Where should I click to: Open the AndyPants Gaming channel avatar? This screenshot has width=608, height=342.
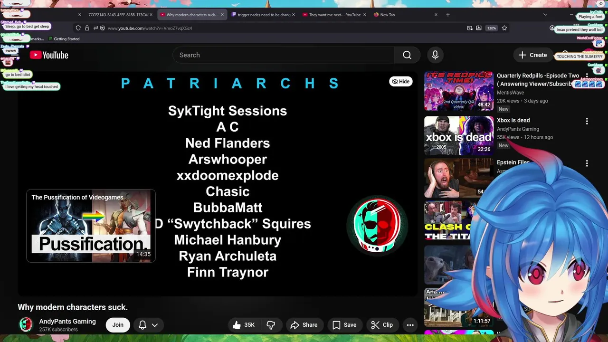(26, 325)
